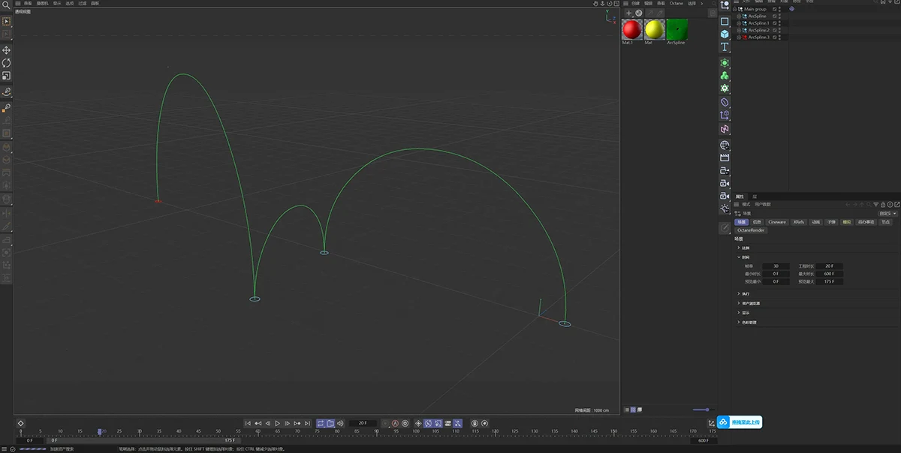Screen dimensions: 901x453
Task: Toggle animation loop playback mode
Action: tap(321, 424)
